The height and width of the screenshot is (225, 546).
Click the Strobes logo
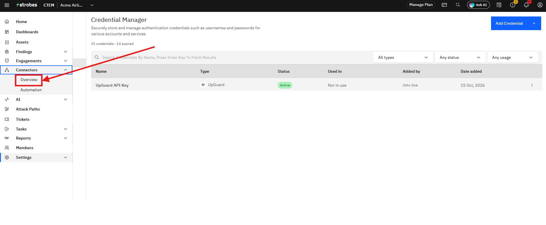pos(27,5)
